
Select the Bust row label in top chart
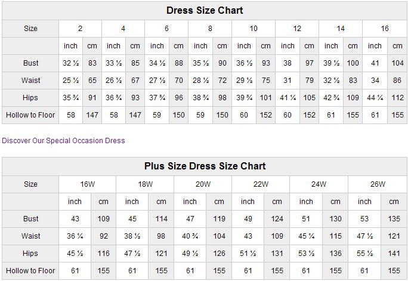[30, 63]
